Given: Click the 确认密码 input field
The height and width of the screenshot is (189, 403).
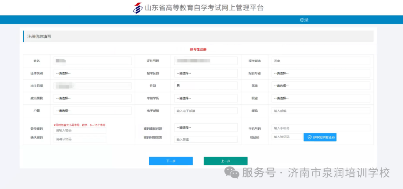Looking at the screenshot, I should (x=80, y=139).
